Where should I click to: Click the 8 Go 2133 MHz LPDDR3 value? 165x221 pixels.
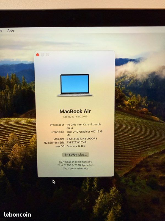82,139
